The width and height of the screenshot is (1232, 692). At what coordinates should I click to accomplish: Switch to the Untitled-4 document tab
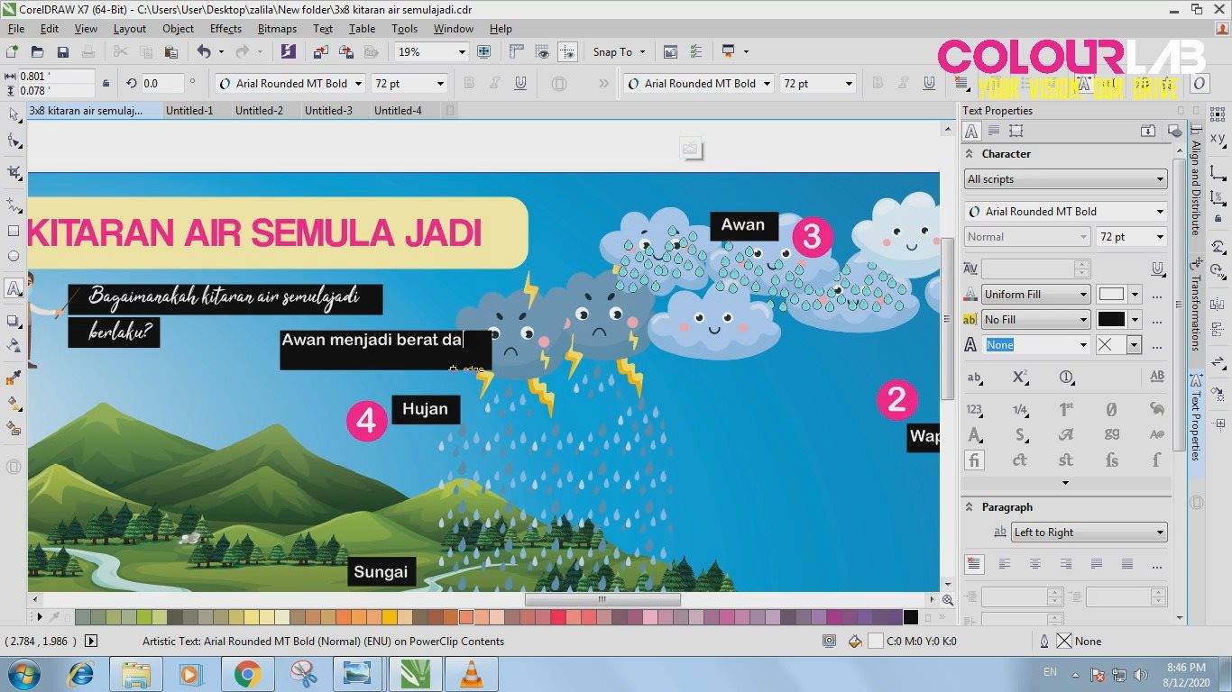click(x=398, y=111)
